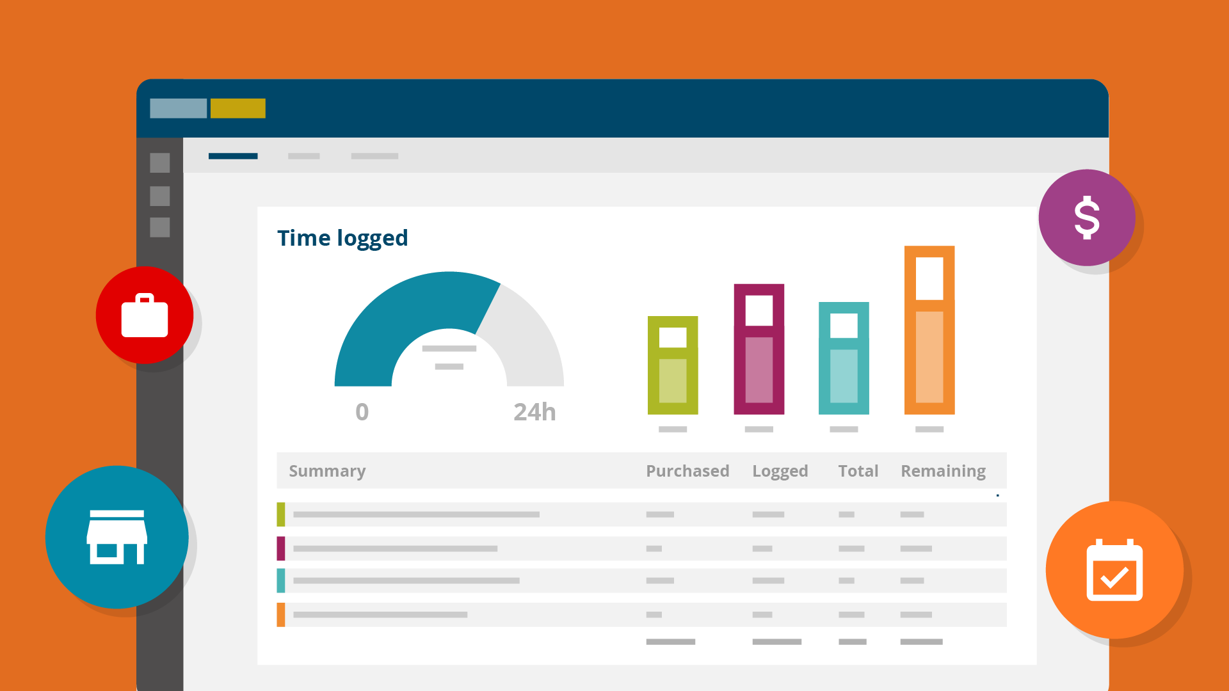Switch to the second gray tab
The width and height of the screenshot is (1229, 691).
(303, 156)
